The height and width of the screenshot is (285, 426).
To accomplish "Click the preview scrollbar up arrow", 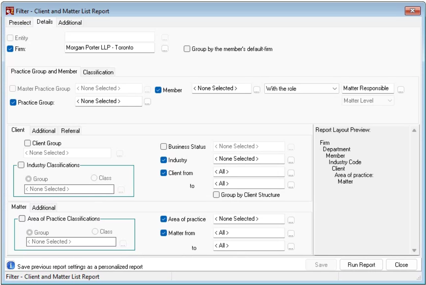I will [414, 130].
